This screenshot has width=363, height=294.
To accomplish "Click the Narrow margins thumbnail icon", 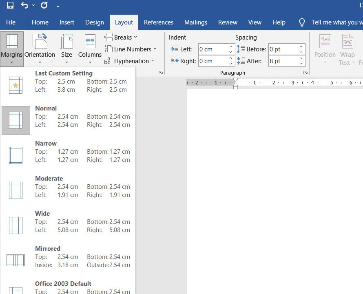I will pos(16,155).
